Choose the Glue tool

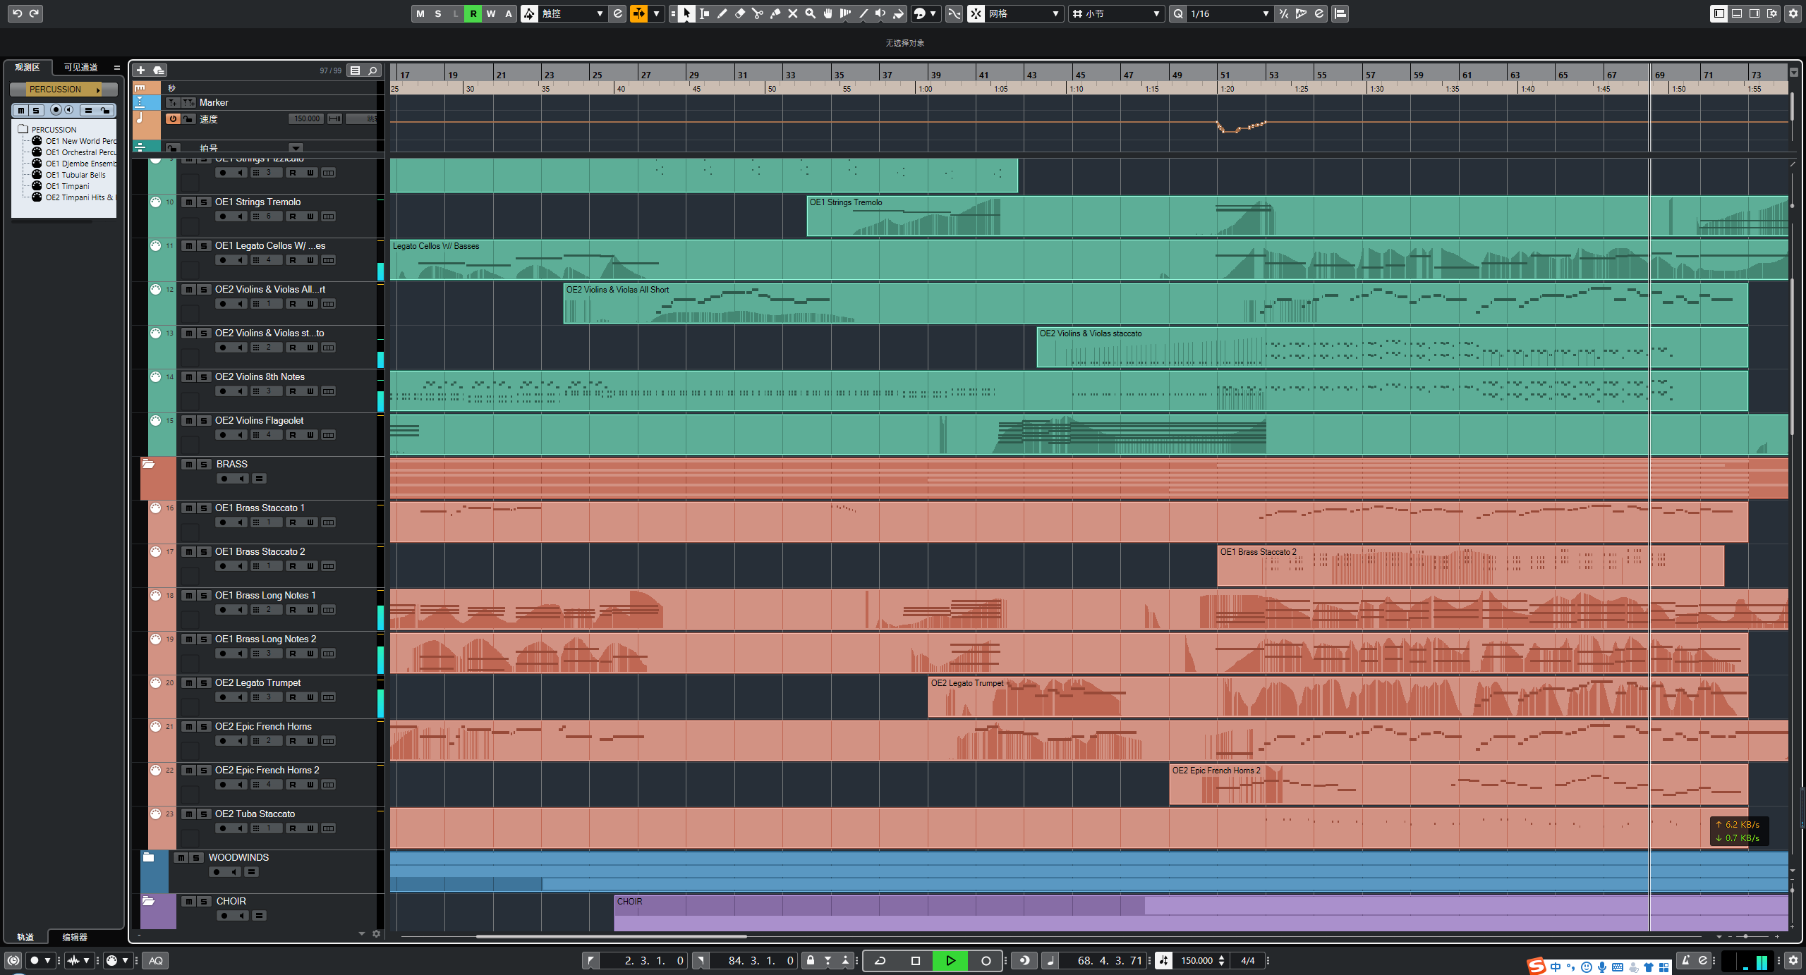[775, 13]
